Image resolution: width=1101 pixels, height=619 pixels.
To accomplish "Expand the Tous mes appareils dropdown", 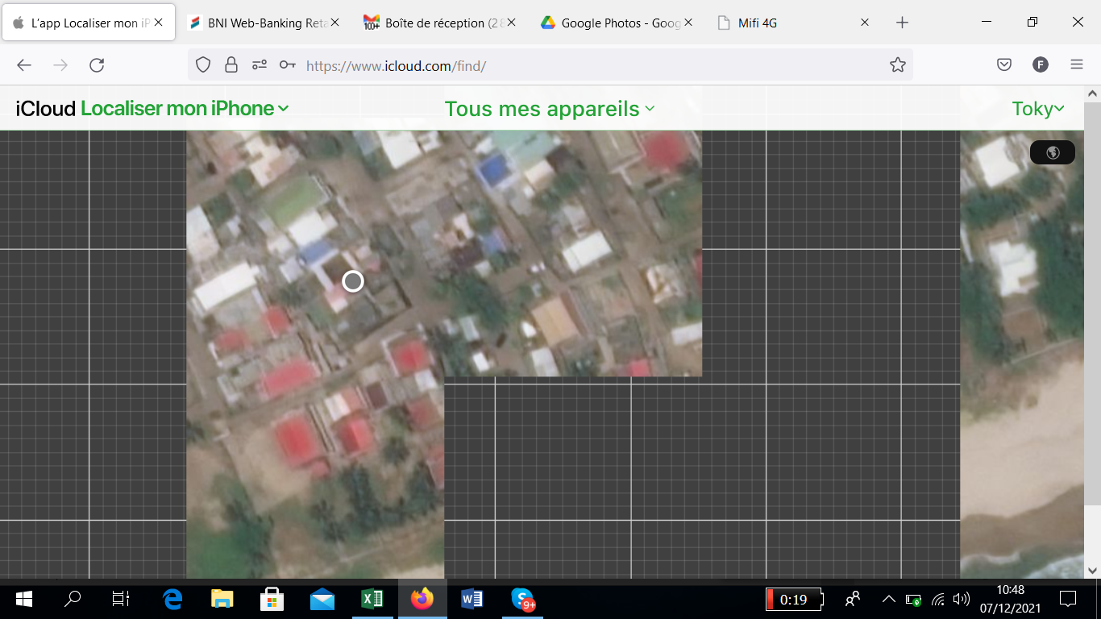I will pyautogui.click(x=550, y=109).
